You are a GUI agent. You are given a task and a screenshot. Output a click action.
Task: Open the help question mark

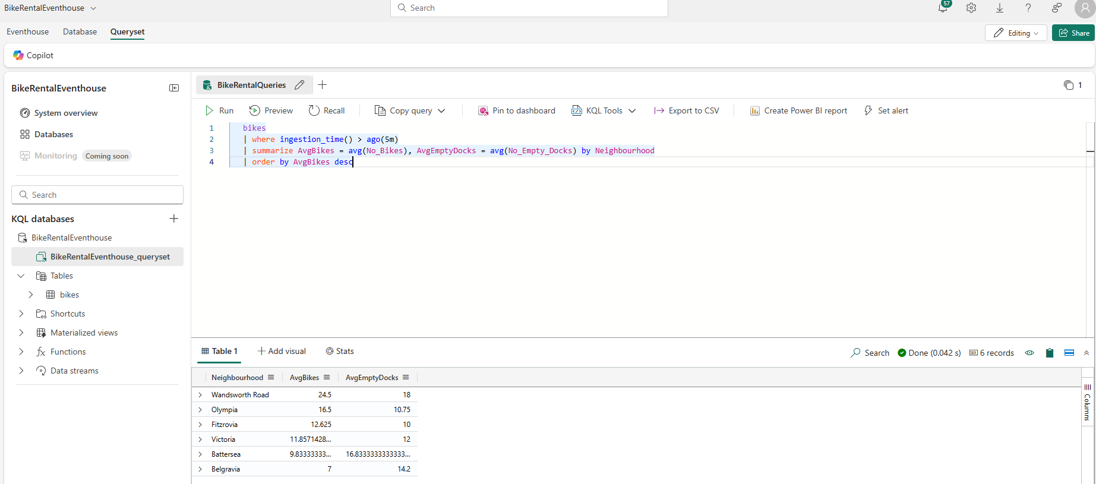click(1028, 8)
